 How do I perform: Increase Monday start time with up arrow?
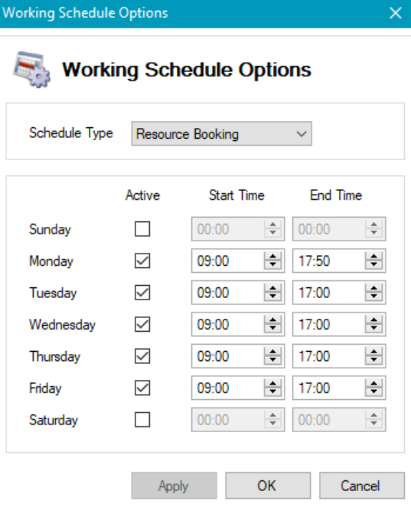point(272,256)
